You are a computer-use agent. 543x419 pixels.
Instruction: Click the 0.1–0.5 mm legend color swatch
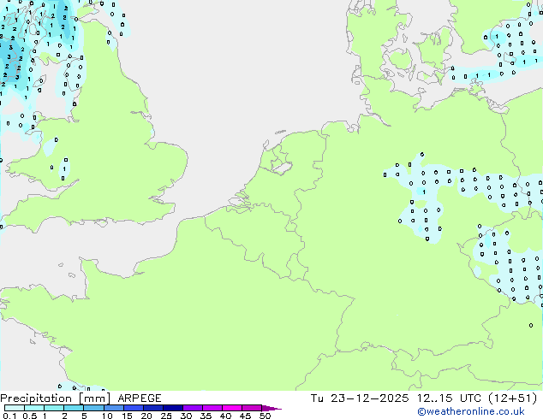[x=15, y=408]
